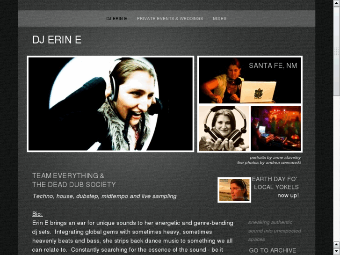This screenshot has height=255, width=340.
Task: Open the colorful live club photo
Action: click(x=275, y=128)
